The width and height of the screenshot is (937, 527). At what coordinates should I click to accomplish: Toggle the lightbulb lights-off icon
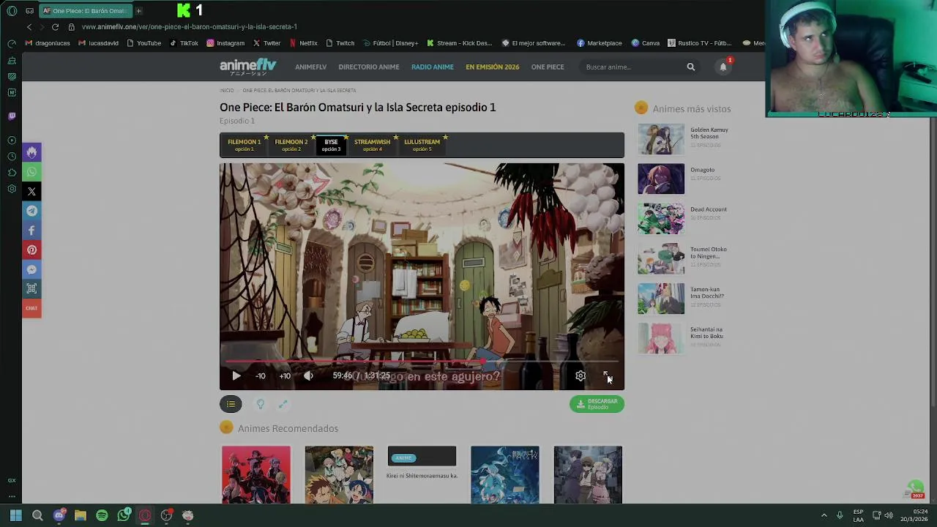260,404
